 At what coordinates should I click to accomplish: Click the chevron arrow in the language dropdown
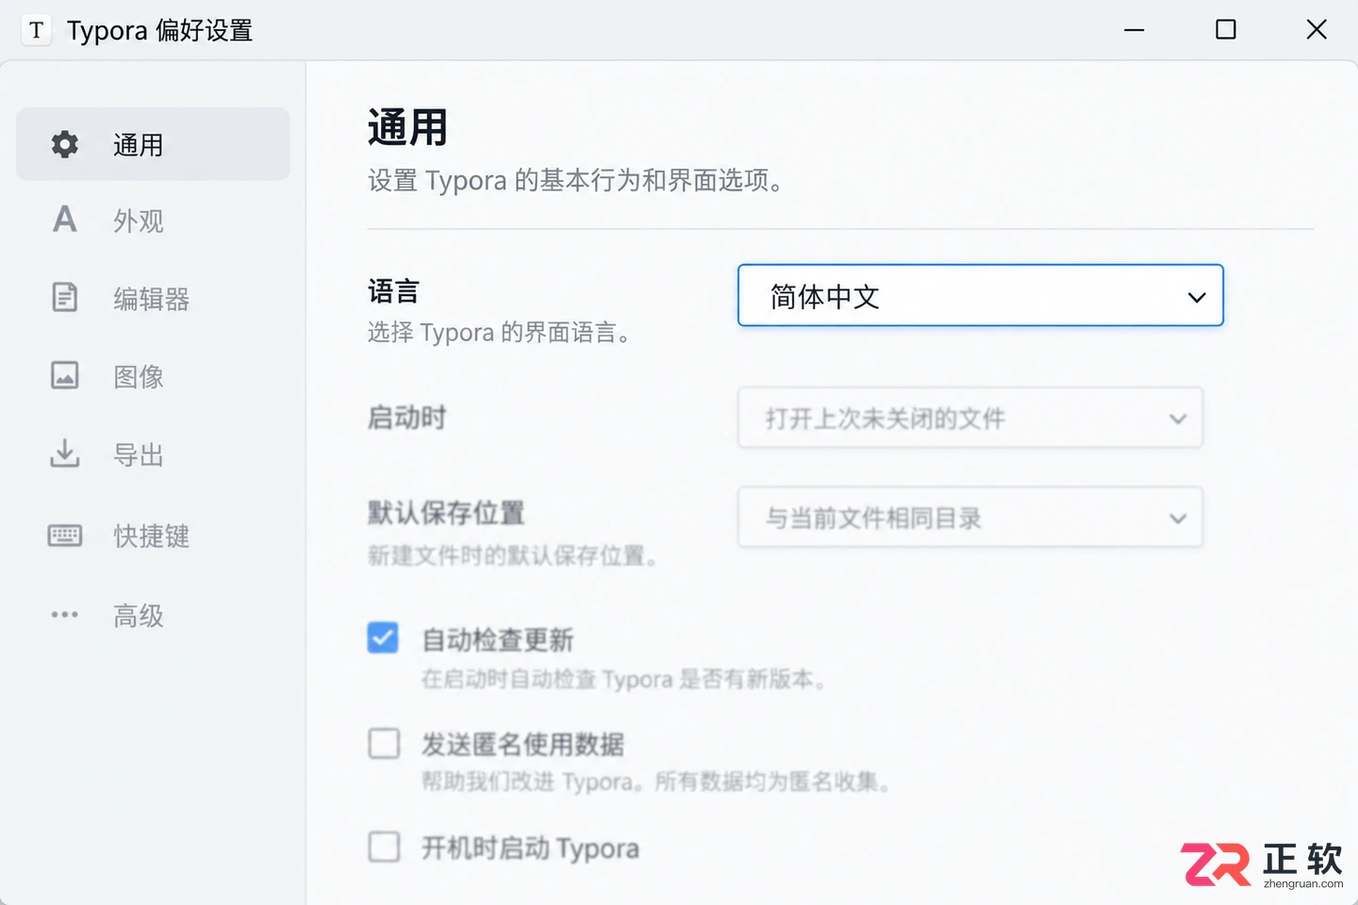1197,298
